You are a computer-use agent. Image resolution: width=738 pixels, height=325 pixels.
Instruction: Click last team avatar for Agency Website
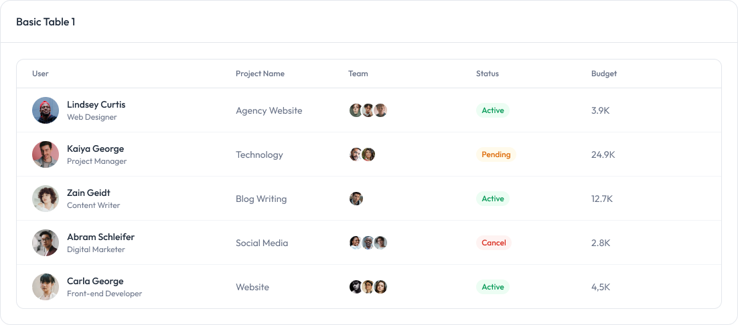click(380, 110)
